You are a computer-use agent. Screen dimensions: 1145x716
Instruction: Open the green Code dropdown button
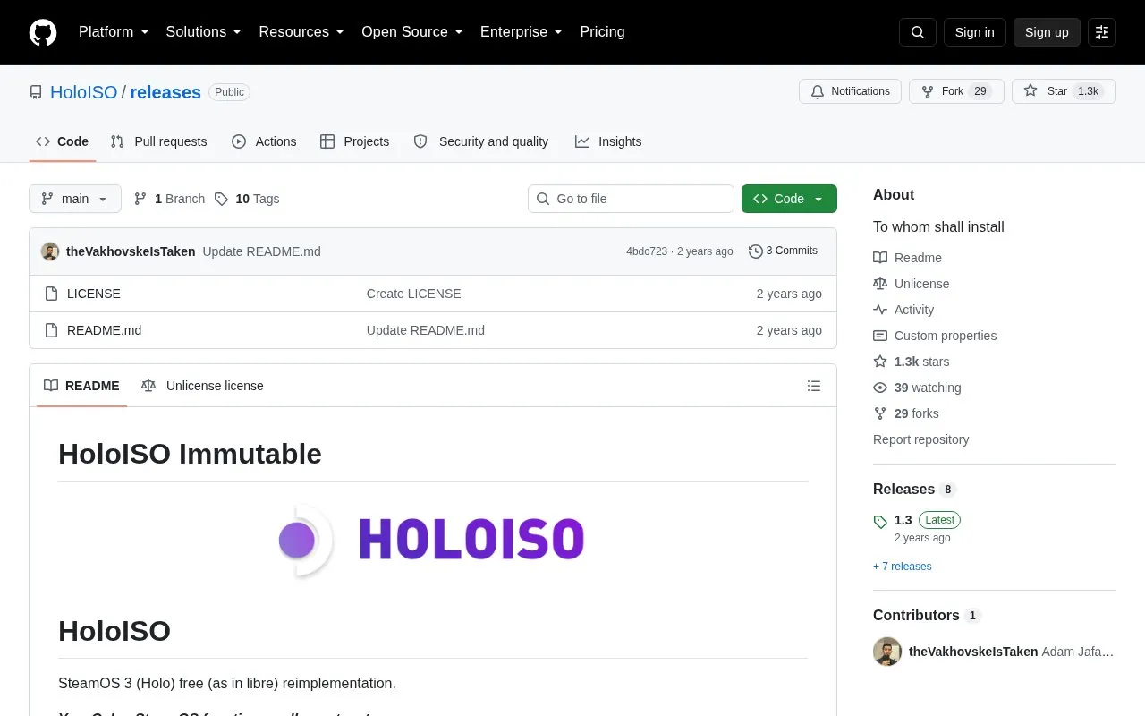[x=789, y=199]
